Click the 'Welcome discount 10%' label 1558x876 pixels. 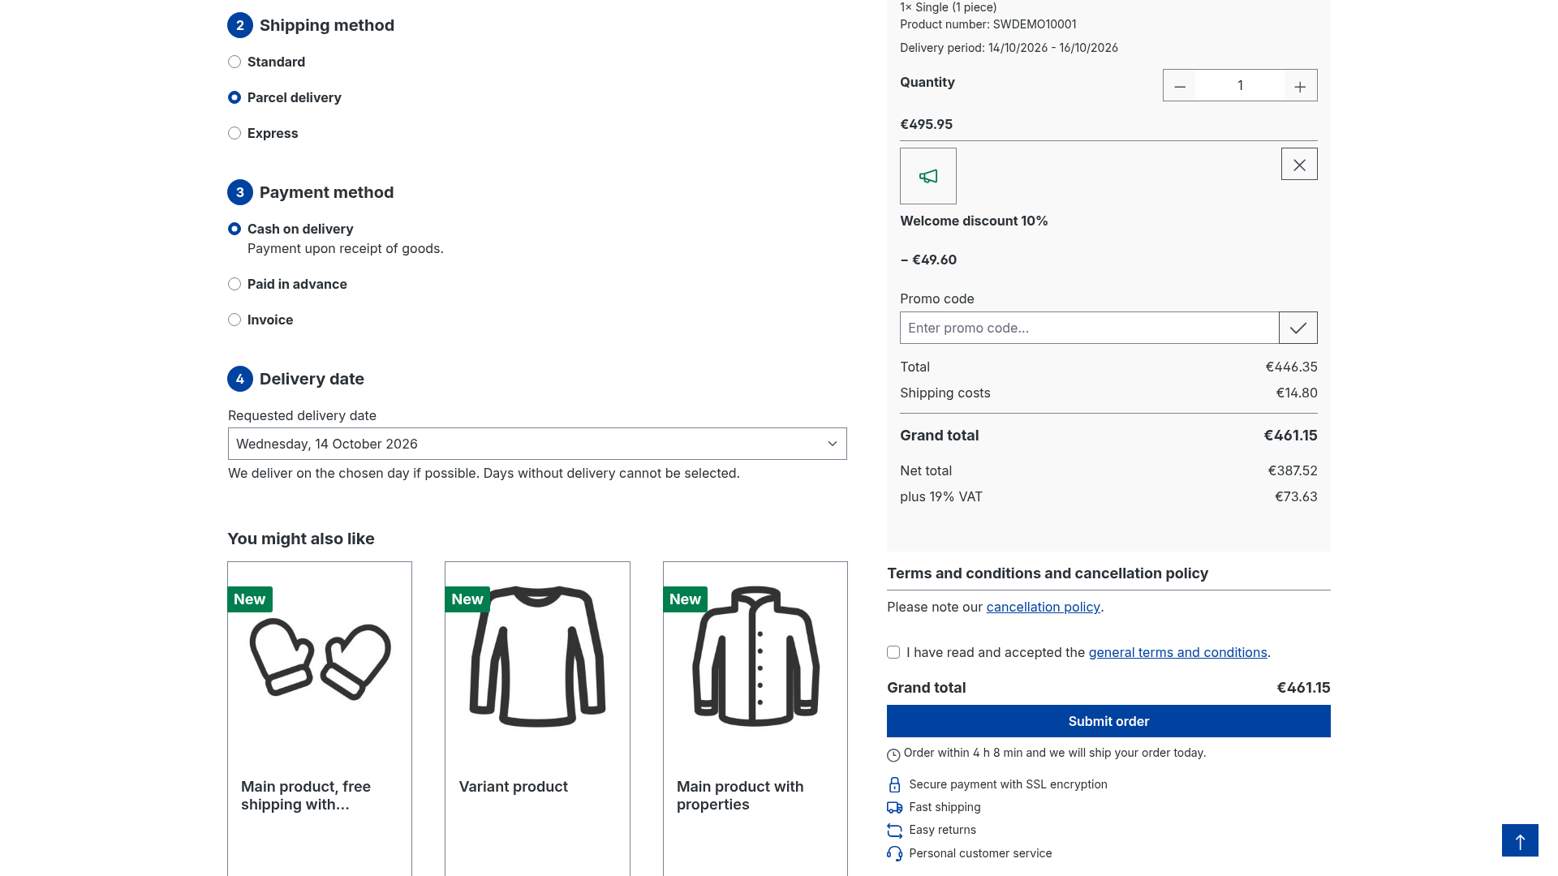[974, 221]
